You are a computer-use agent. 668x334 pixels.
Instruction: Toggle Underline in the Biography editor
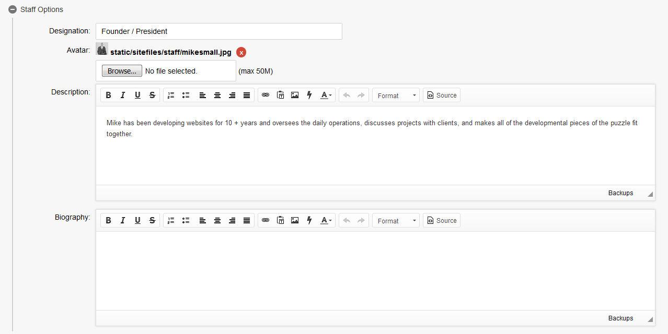coord(137,220)
